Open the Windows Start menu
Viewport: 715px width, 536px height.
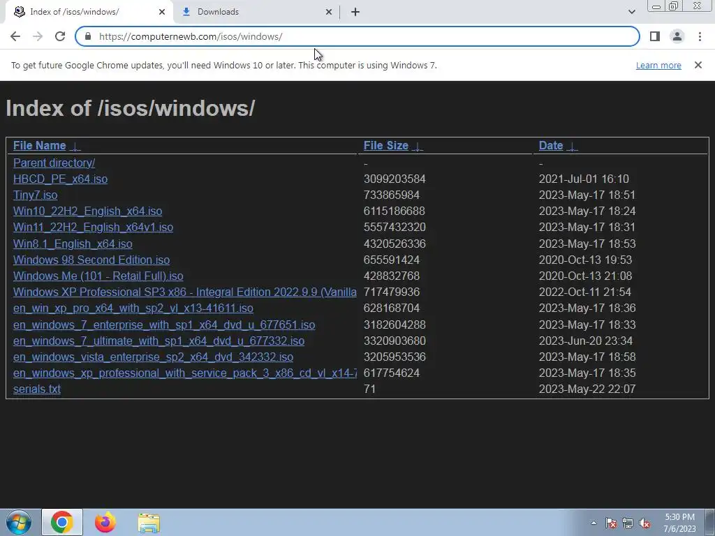coord(19,522)
